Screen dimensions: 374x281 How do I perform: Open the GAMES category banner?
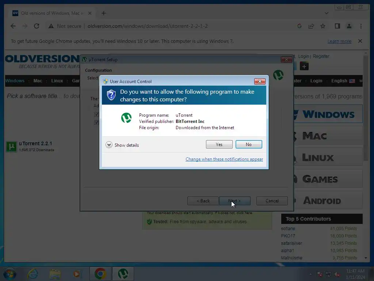pos(328,179)
